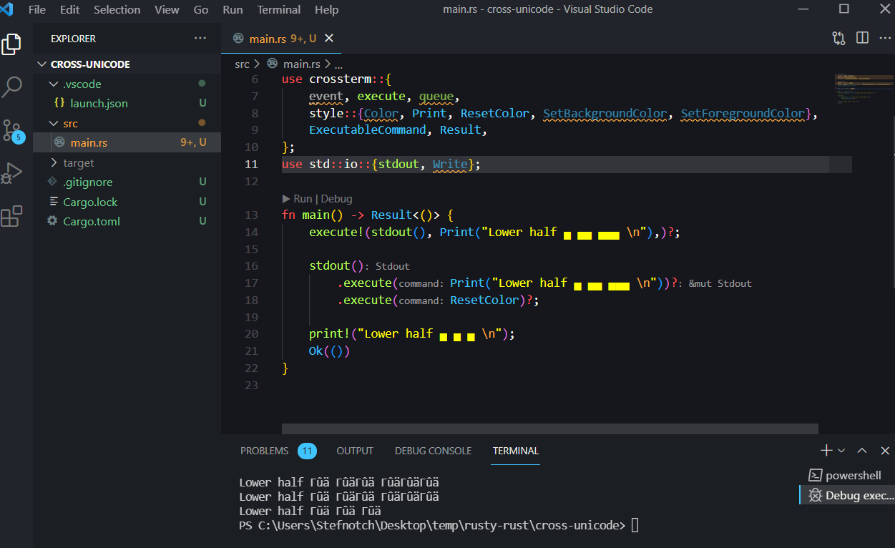Viewport: 895px width, 548px height.
Task: Click the horizontal editor scrollbar
Action: click(549, 429)
